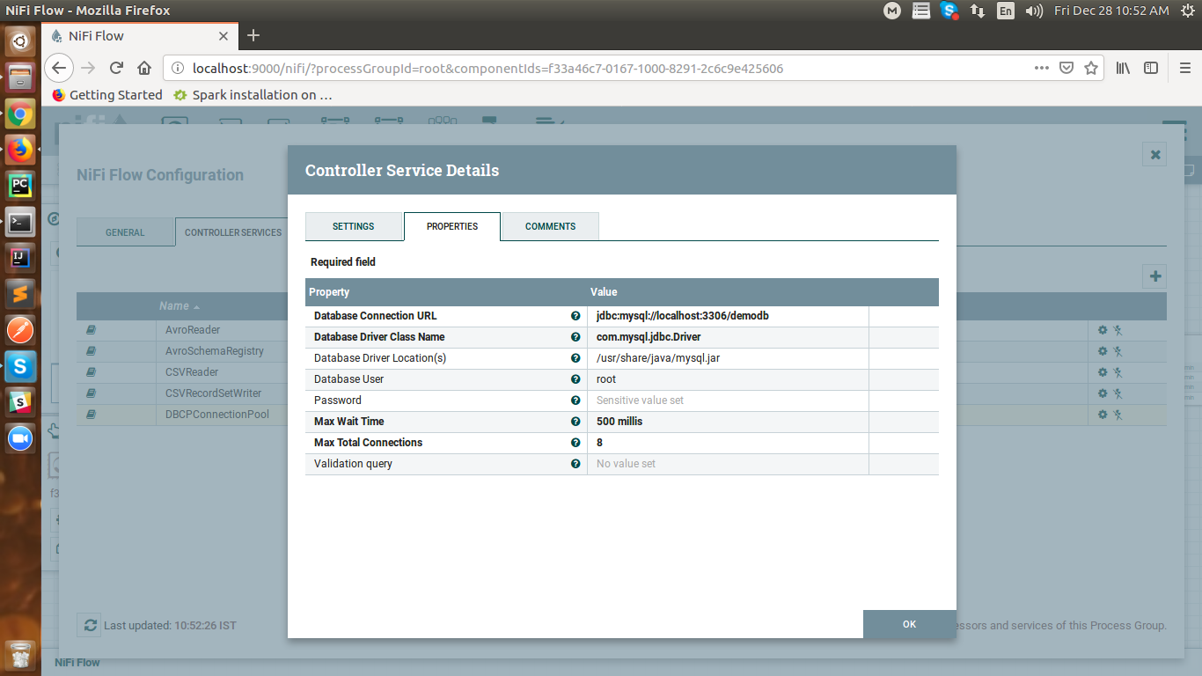Toggle the enable lightning icon for AvroSchemaRegistry
Image resolution: width=1202 pixels, height=676 pixels.
tap(1118, 350)
